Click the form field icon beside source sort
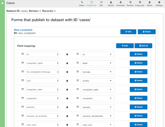Image resolution: width=165 pixels, height=127 pixels. point(23,80)
